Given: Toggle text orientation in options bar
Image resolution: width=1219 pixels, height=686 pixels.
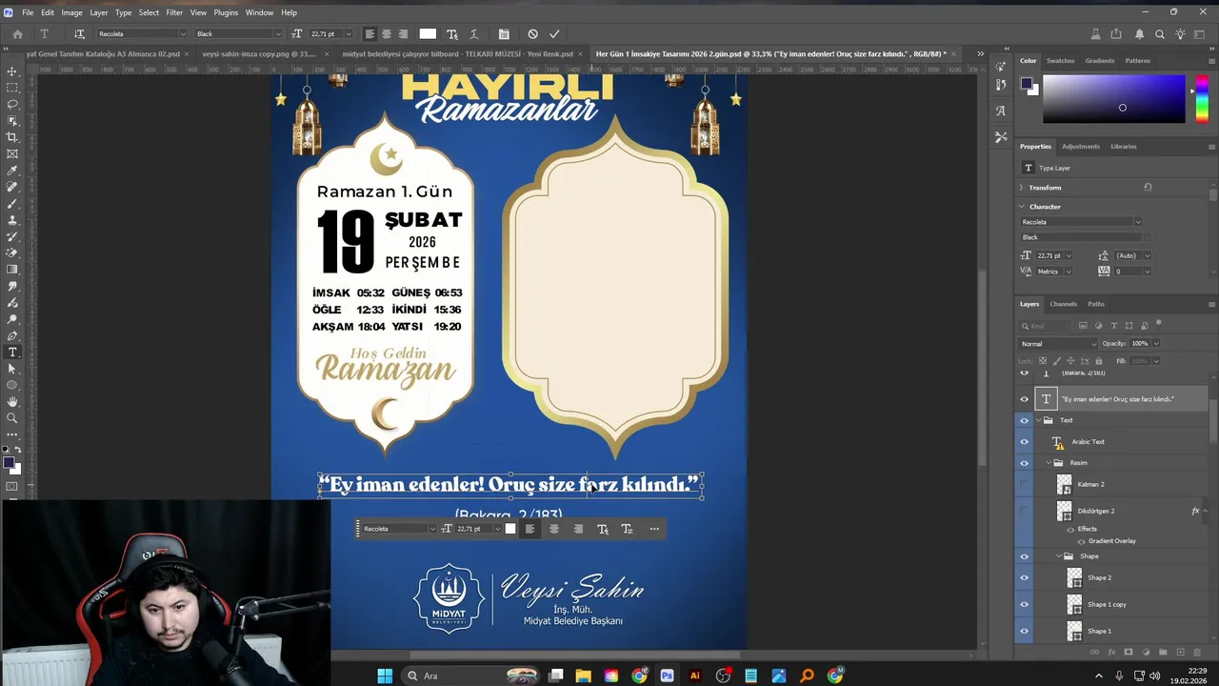Looking at the screenshot, I should point(79,34).
